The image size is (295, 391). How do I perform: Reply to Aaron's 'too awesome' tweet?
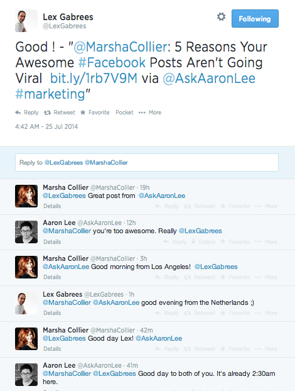[x=174, y=241]
